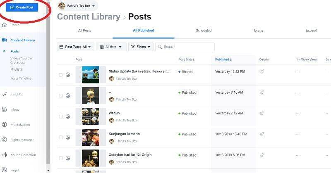Viewport: 331px width, 173px height.
Task: Click the Home icon in sidebar
Action: [x=4, y=25]
